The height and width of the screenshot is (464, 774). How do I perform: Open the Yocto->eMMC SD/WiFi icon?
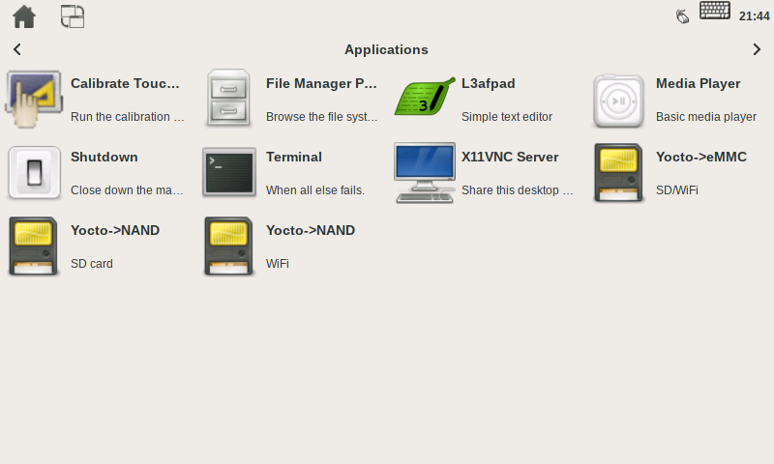pyautogui.click(x=619, y=173)
